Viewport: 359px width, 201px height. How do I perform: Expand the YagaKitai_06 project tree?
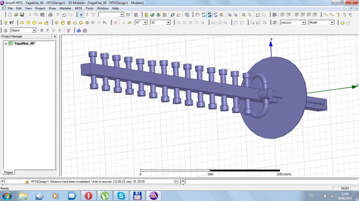(x=6, y=44)
